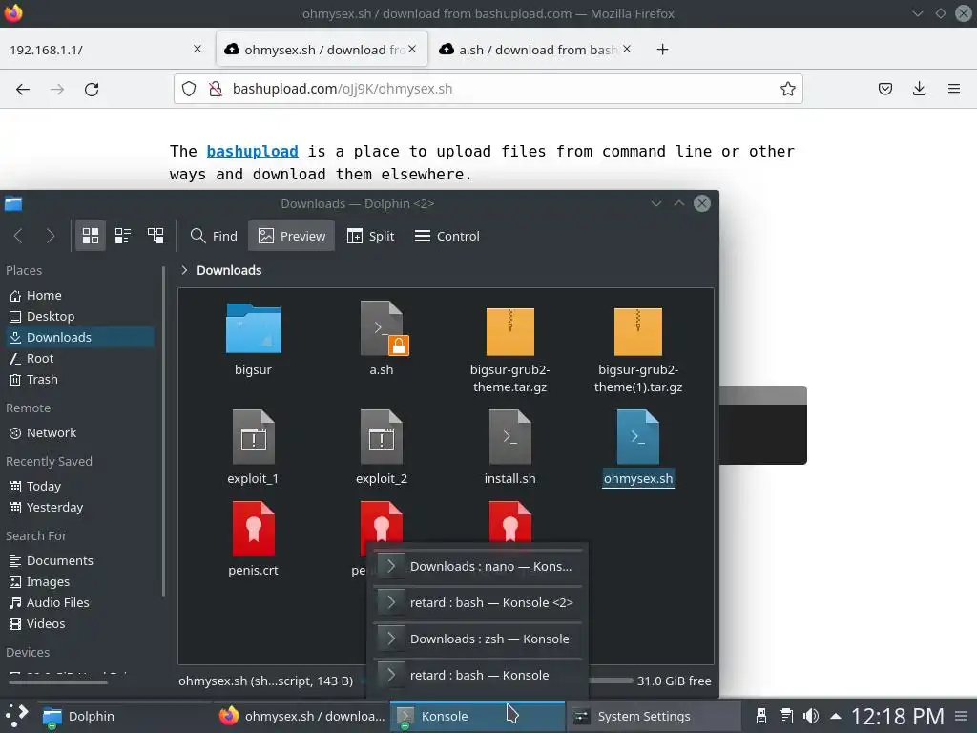Open Downloads in Places panel
The image size is (977, 733).
click(80, 337)
